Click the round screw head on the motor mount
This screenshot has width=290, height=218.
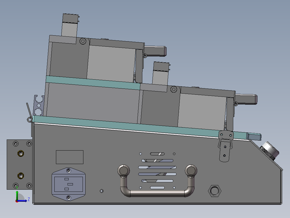pos(82,41)
